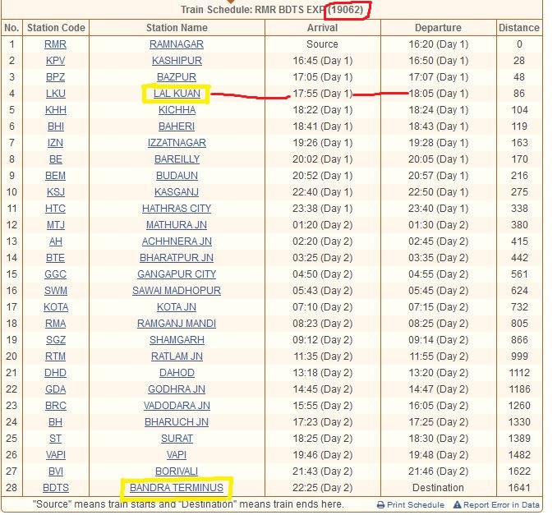
Task: Open the SAWAI MADHOPUR station link
Action: pos(177,290)
